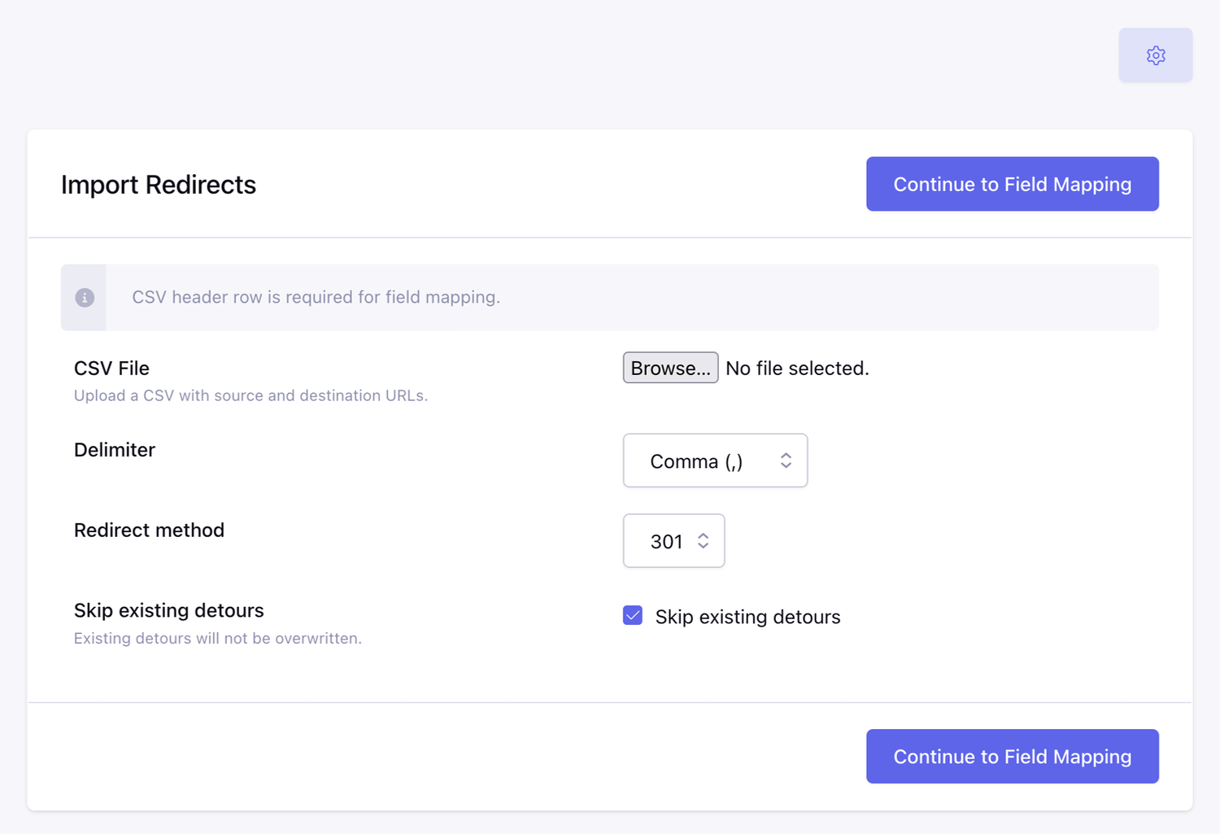Click the info icon in the CSV notice

pyautogui.click(x=85, y=298)
